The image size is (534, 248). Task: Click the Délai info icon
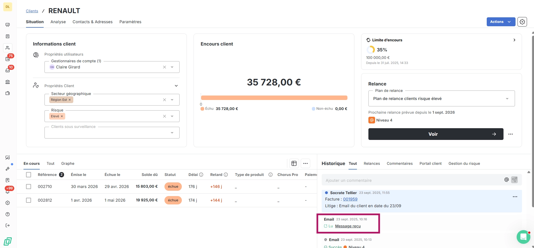201,175
